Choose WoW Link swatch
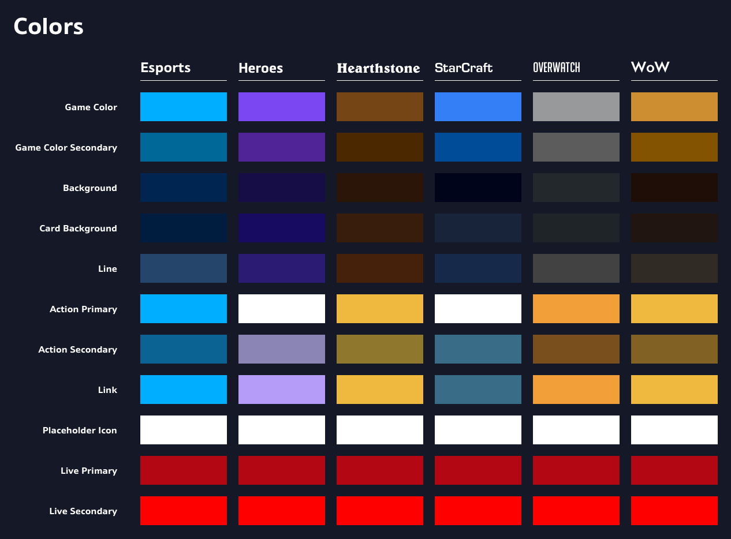731x539 pixels. [x=674, y=390]
